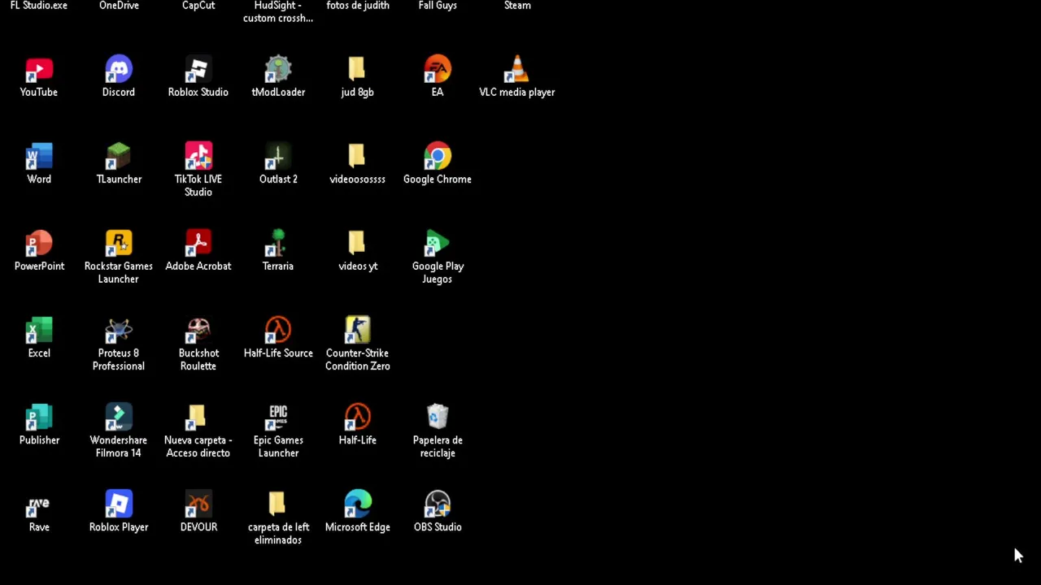The image size is (1041, 585).
Task: Click the Steam label
Action: [517, 5]
